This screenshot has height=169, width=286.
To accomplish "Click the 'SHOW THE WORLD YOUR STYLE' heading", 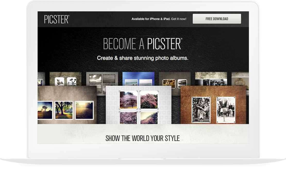I will [143, 138].
